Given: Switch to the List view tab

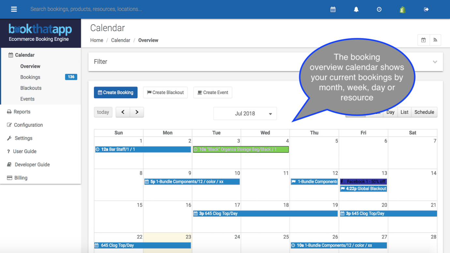Looking at the screenshot, I should pyautogui.click(x=404, y=112).
